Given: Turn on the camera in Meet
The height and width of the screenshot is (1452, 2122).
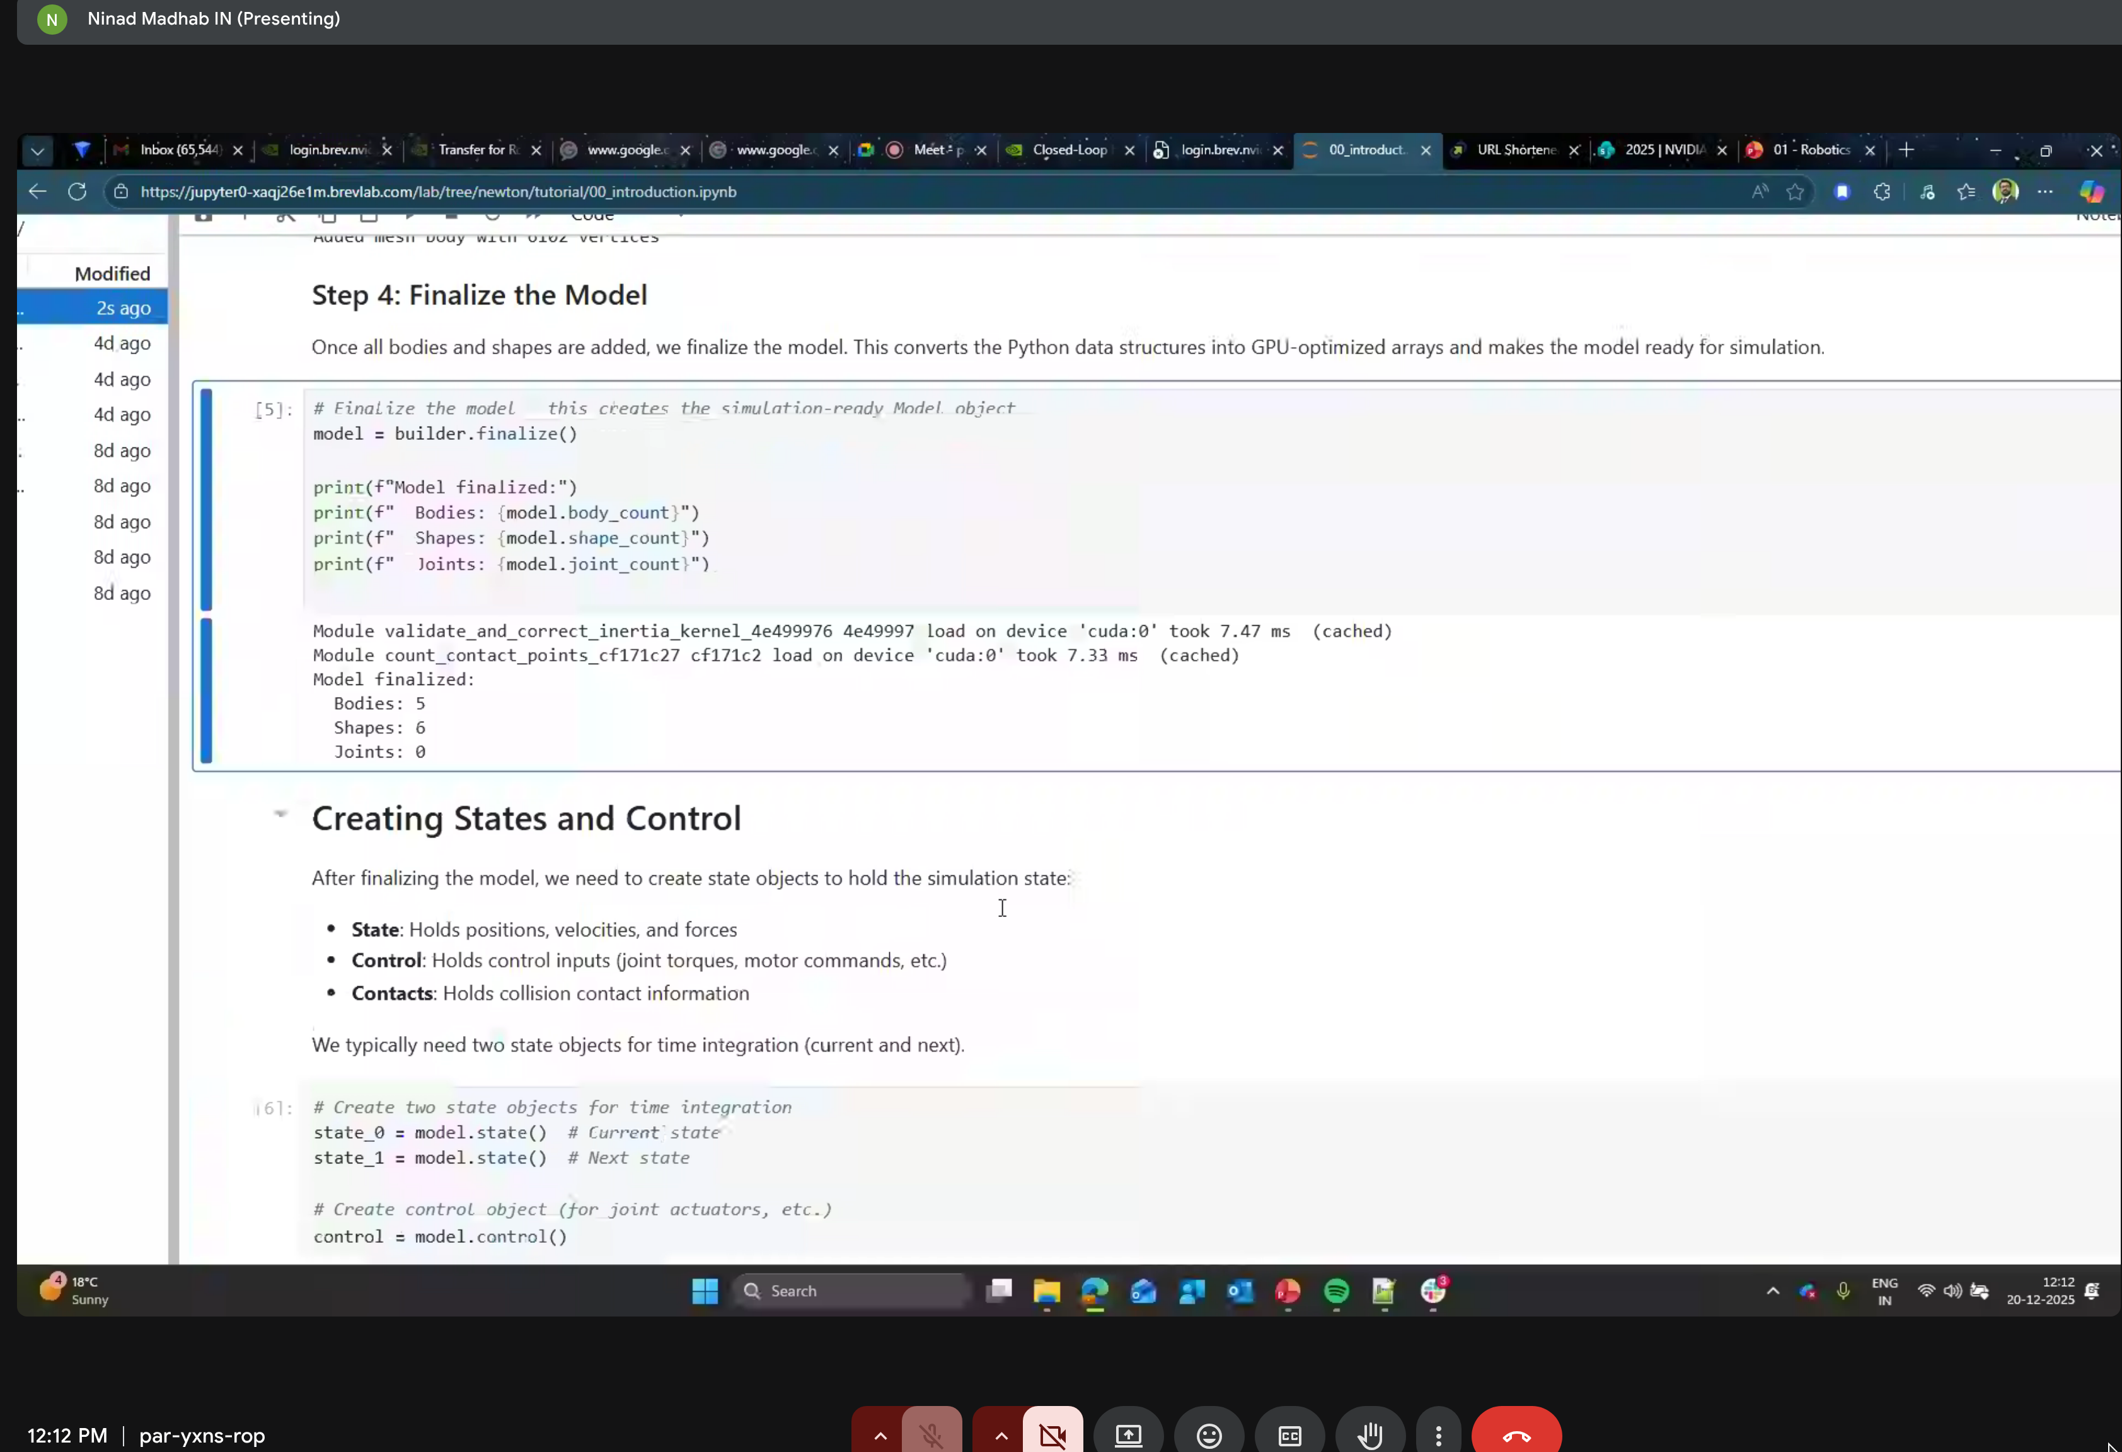Looking at the screenshot, I should (x=1052, y=1434).
